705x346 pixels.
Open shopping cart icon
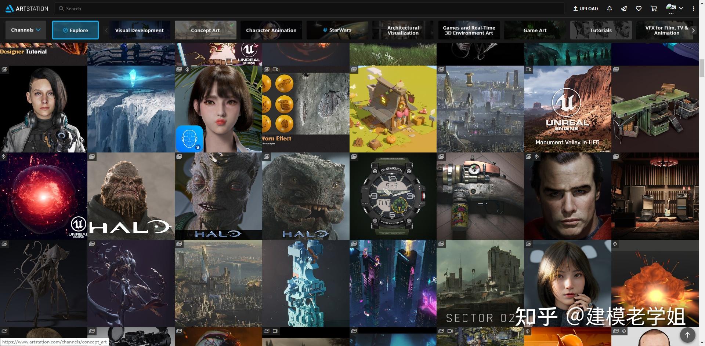pyautogui.click(x=654, y=8)
